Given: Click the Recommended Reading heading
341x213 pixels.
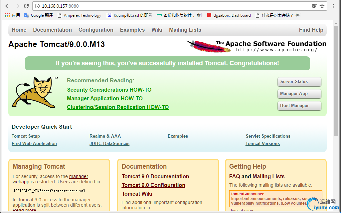Looking at the screenshot, I should tap(100, 81).
